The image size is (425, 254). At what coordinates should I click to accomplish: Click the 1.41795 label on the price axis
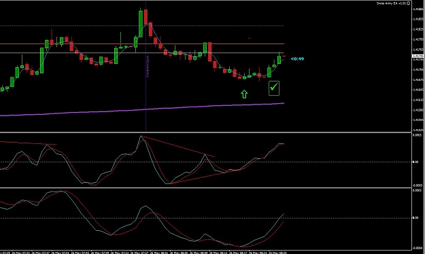pos(418,39)
